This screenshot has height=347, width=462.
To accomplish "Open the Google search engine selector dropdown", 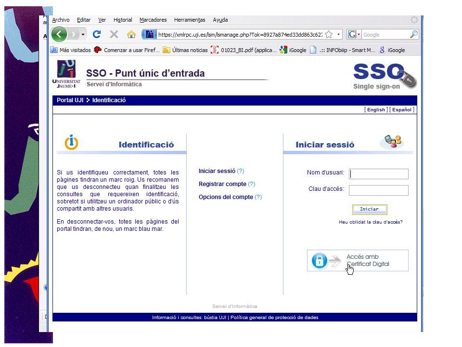I will [354, 35].
